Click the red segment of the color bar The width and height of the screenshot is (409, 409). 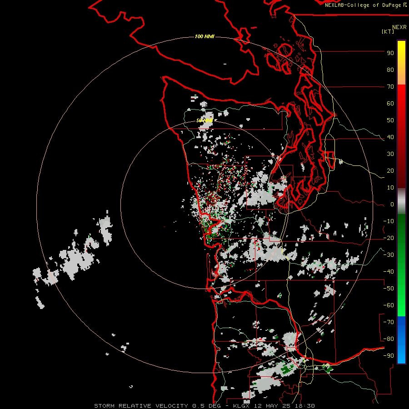pyautogui.click(x=401, y=136)
